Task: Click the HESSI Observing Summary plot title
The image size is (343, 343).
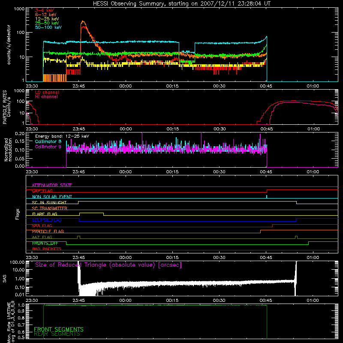Action: [x=182, y=4]
